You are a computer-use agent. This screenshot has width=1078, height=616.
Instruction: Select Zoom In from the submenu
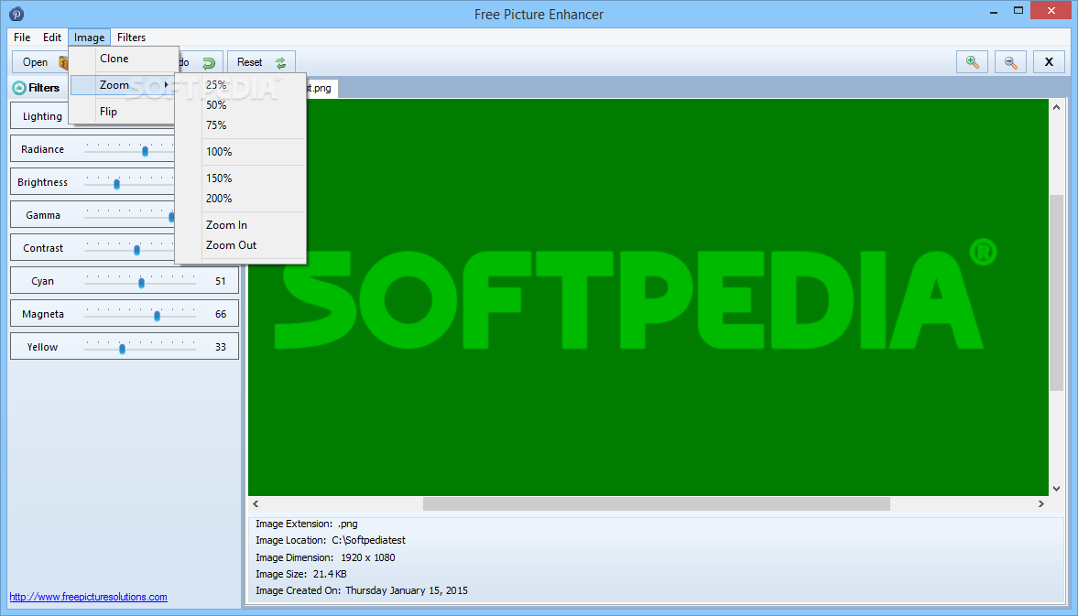(240, 224)
